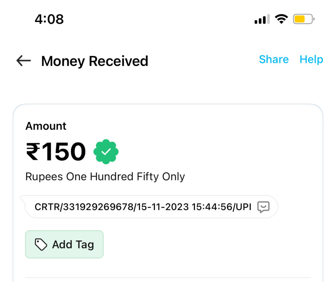
Task: Open the Share option
Action: (x=274, y=59)
